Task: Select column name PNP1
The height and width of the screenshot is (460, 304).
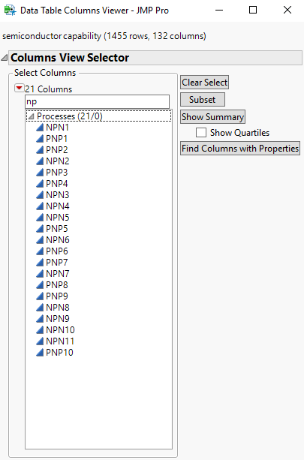Action: [56, 139]
